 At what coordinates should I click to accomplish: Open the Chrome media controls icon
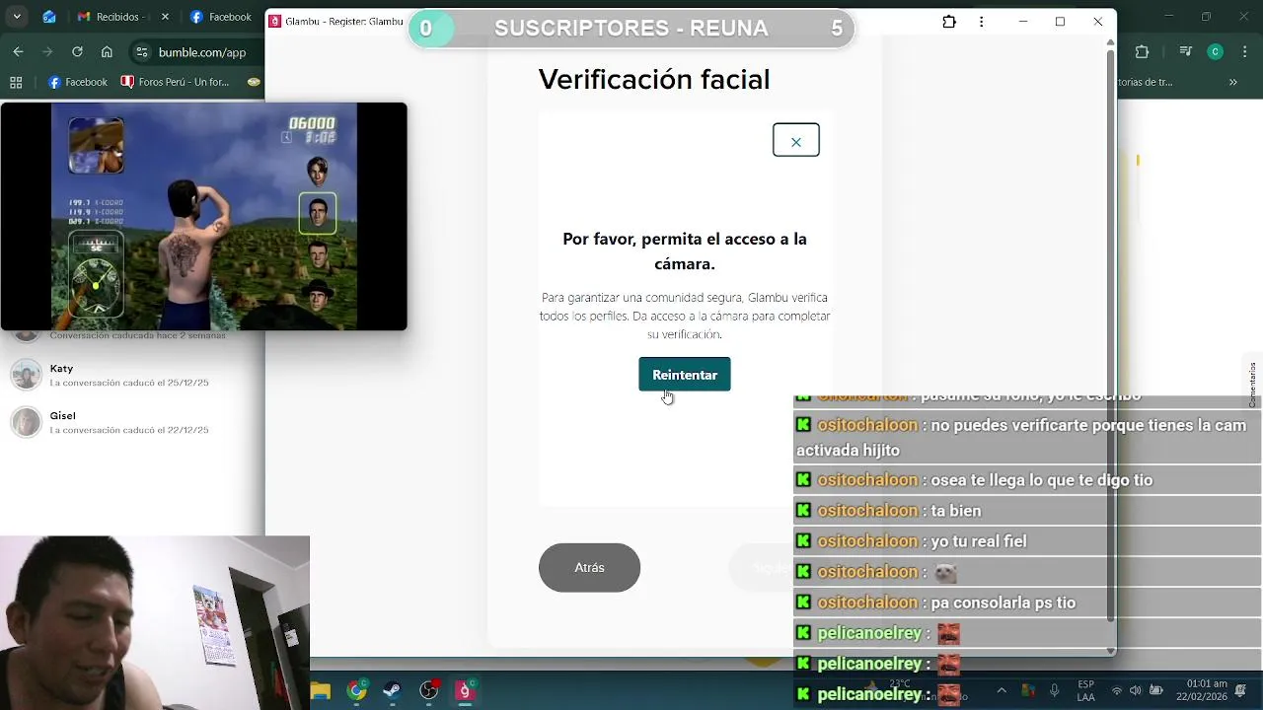[x=1187, y=52]
